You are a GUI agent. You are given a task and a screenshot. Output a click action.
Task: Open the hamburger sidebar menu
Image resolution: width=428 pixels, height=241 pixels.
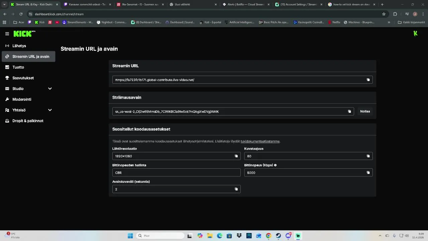[7, 34]
